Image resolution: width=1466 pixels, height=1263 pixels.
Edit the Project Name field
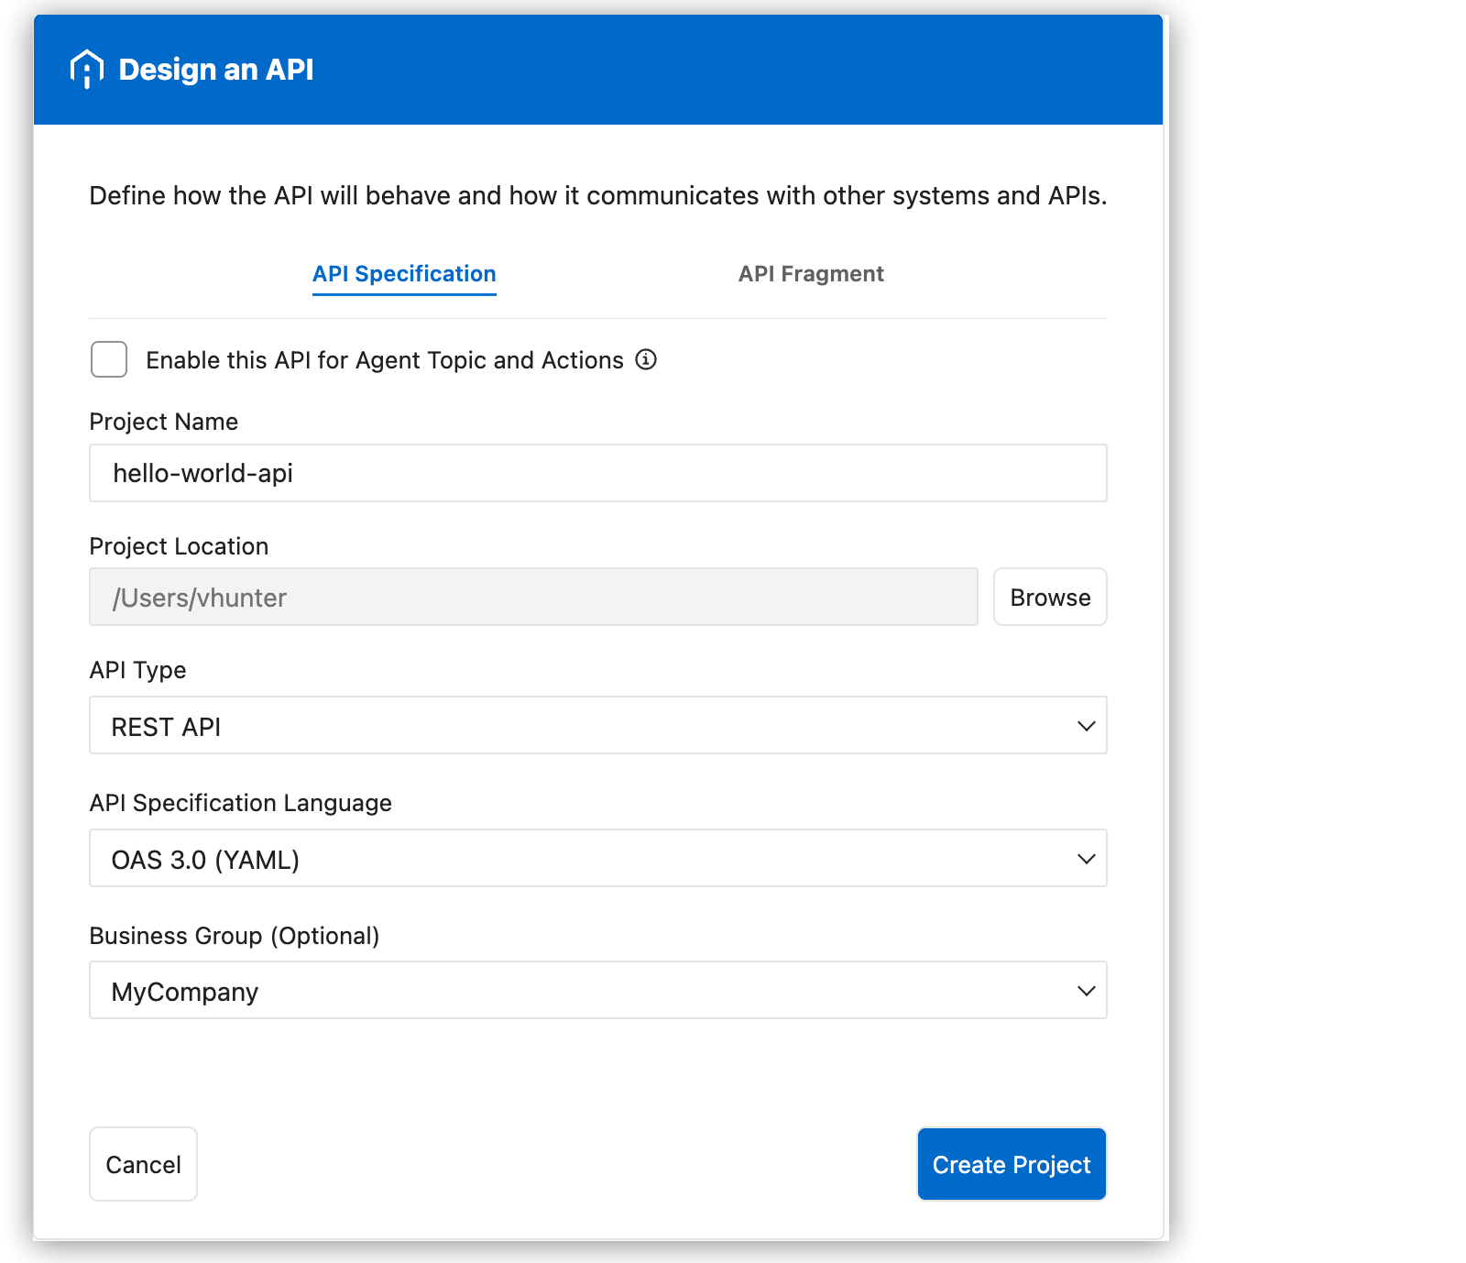(x=598, y=473)
